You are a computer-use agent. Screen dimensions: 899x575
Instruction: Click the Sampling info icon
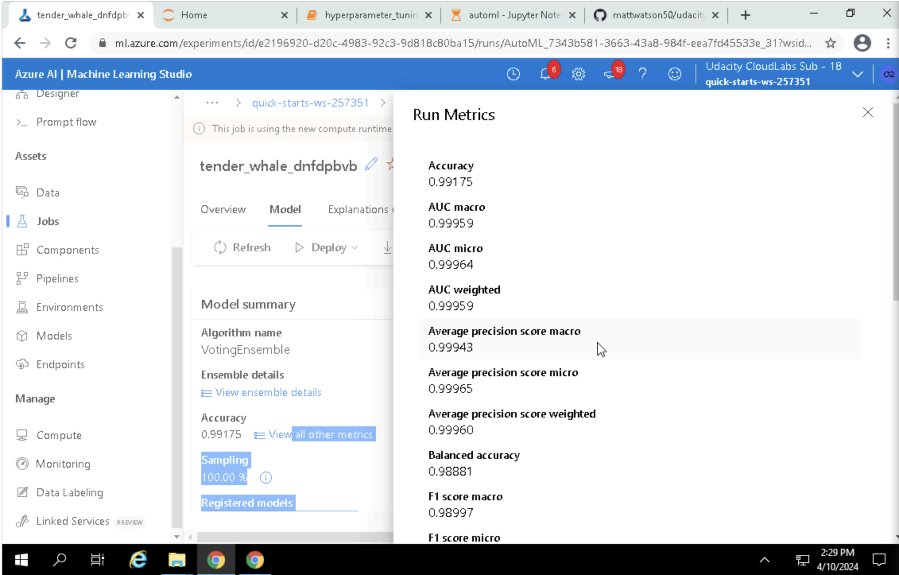coord(265,477)
